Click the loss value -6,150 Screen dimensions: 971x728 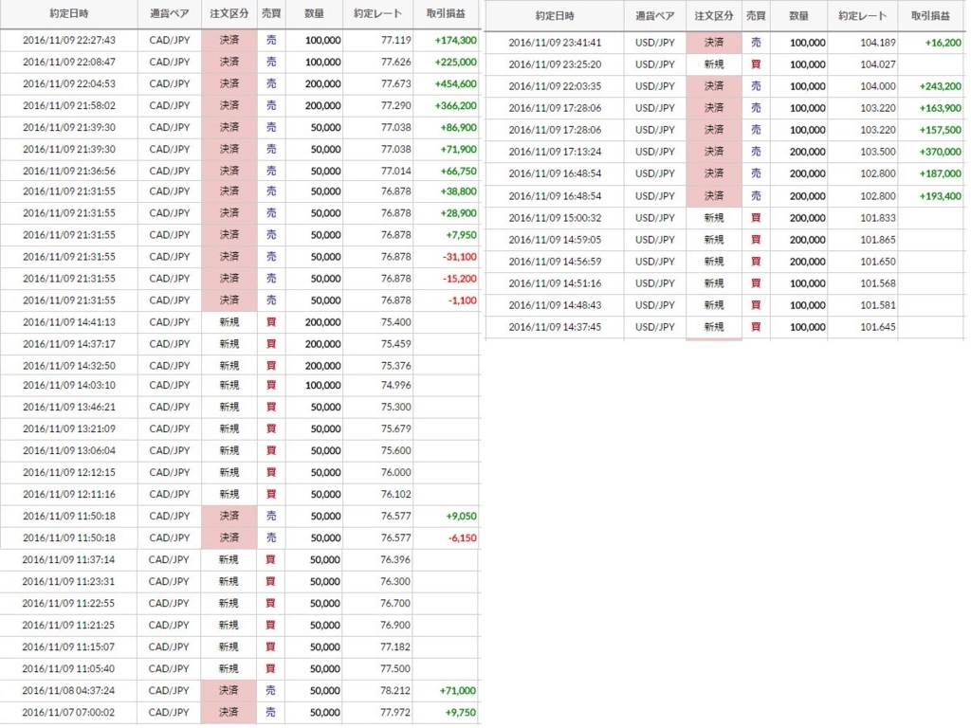[462, 537]
